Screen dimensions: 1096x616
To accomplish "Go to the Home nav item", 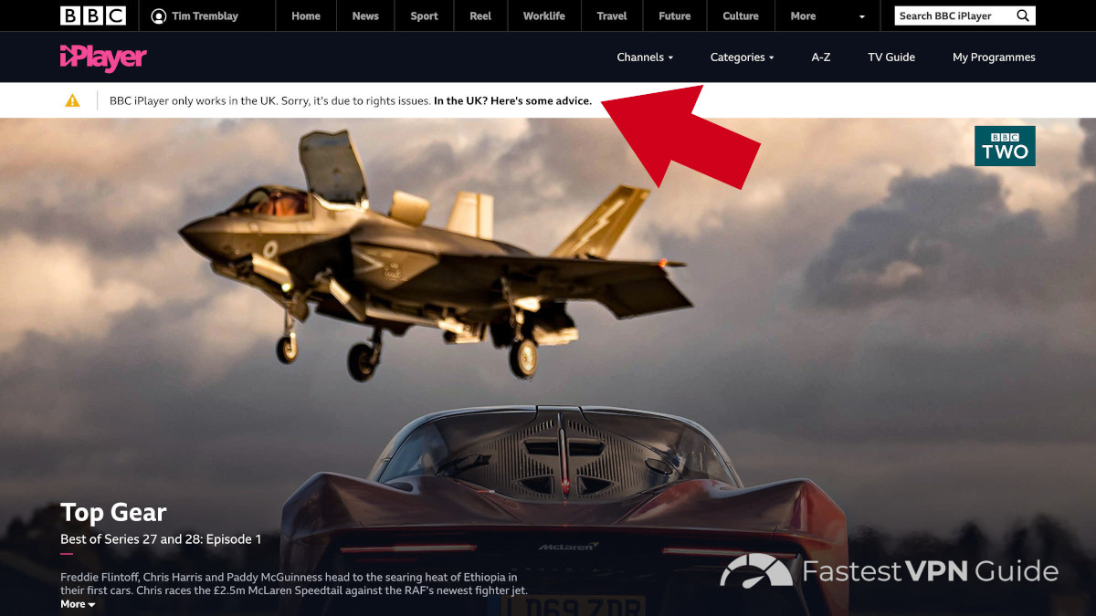I will pyautogui.click(x=306, y=16).
